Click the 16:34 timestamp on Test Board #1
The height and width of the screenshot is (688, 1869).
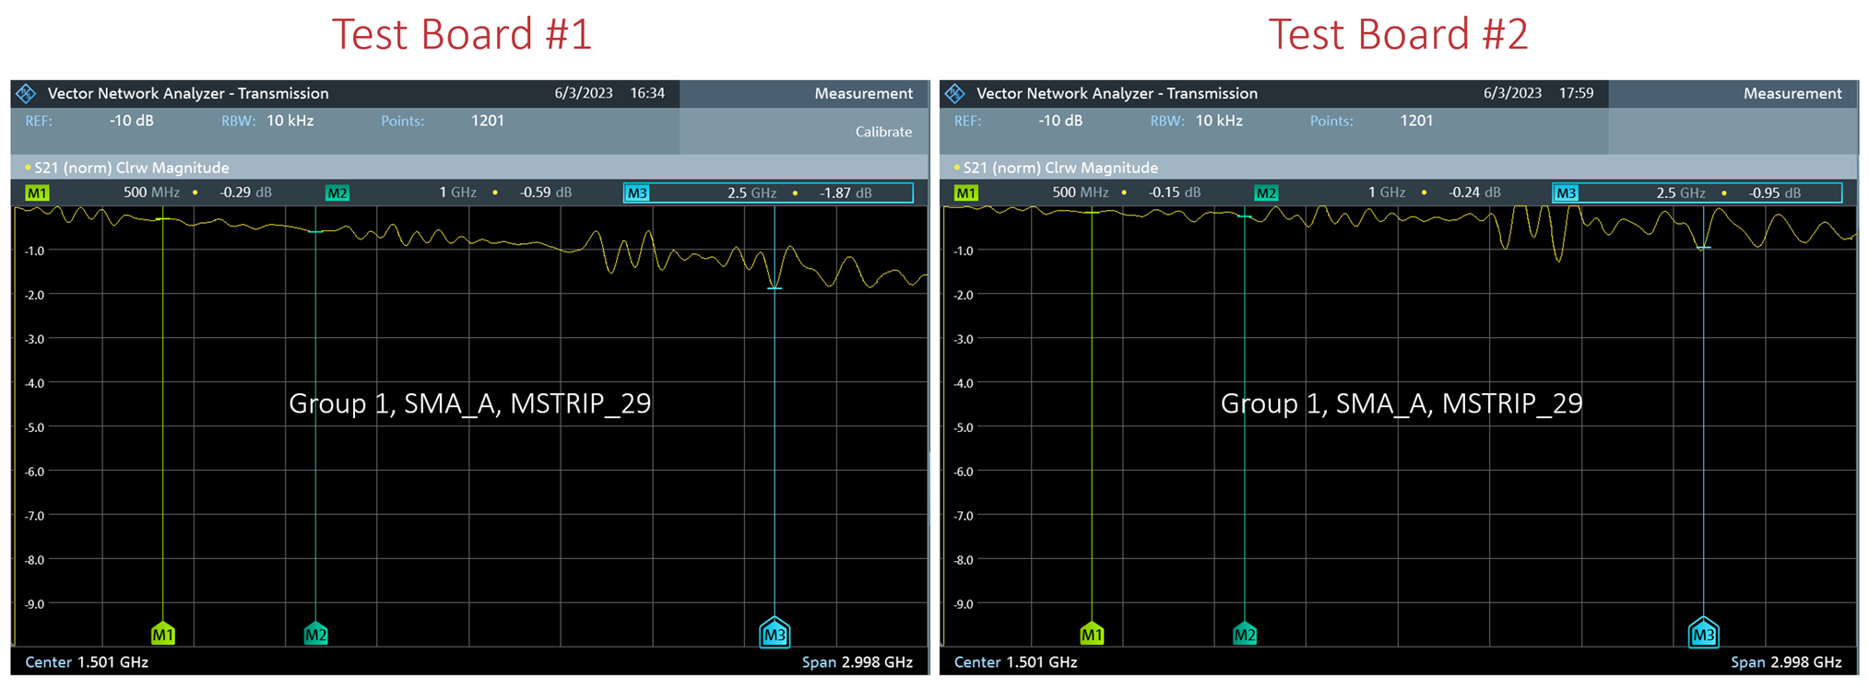tap(647, 93)
